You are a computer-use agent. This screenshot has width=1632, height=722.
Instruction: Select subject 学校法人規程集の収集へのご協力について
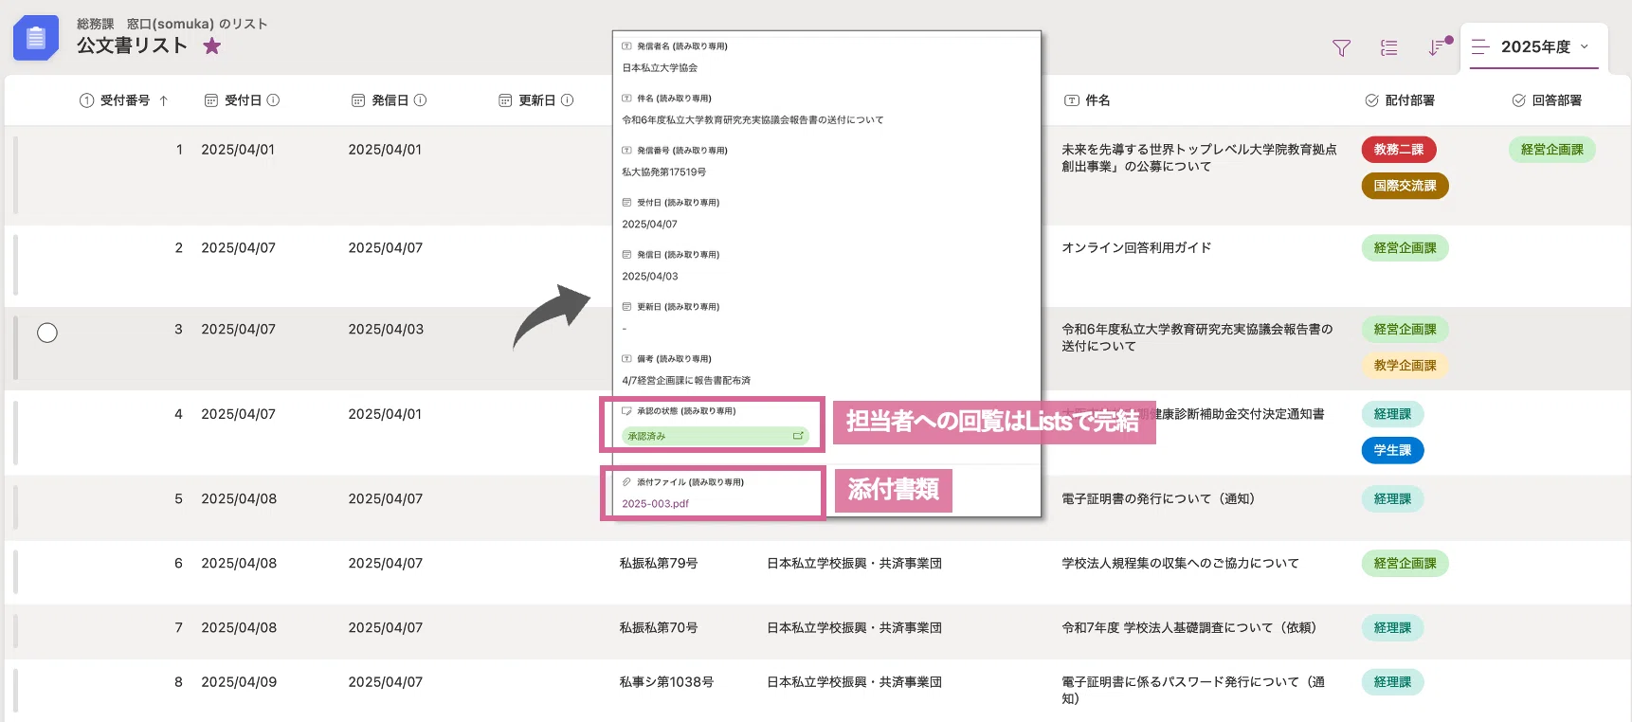1180,564
